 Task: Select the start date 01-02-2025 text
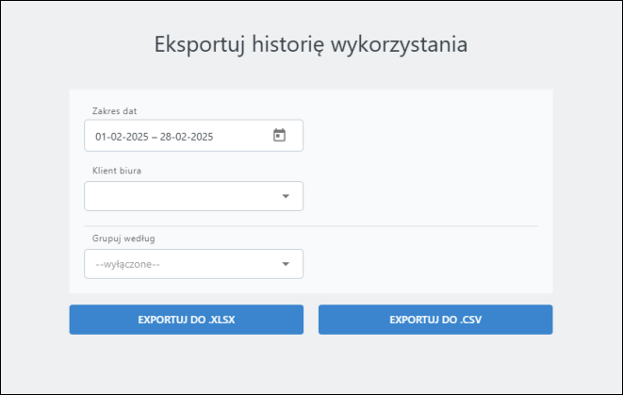click(x=122, y=137)
